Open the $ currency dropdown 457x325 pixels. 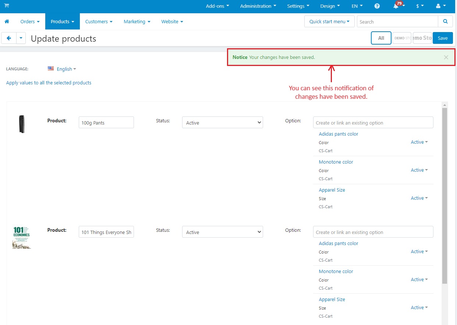point(420,6)
